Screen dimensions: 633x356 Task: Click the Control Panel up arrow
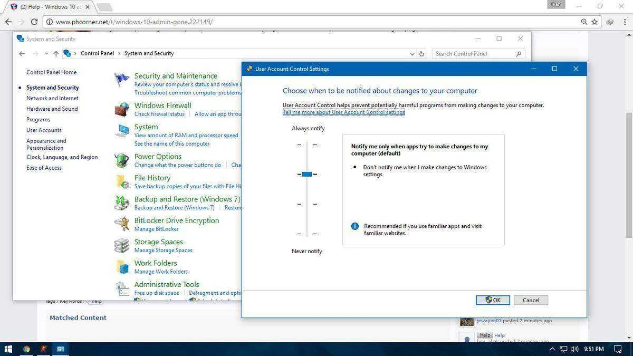(x=56, y=53)
